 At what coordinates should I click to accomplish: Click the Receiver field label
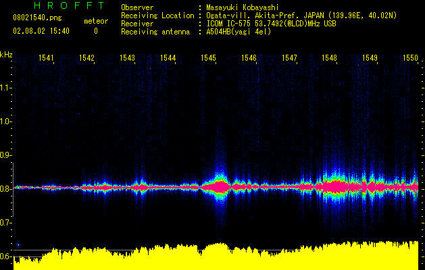click(137, 24)
